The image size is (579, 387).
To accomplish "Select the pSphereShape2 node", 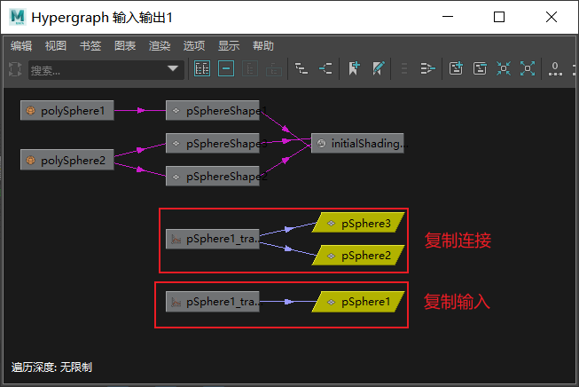I will click(213, 176).
